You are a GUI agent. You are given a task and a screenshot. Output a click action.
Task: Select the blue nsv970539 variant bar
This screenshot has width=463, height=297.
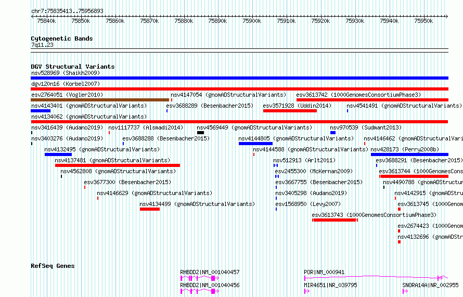(x=333, y=133)
